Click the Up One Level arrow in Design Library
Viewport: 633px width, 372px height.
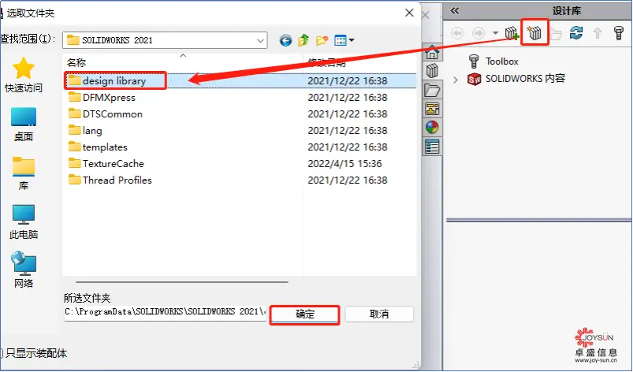(x=598, y=33)
